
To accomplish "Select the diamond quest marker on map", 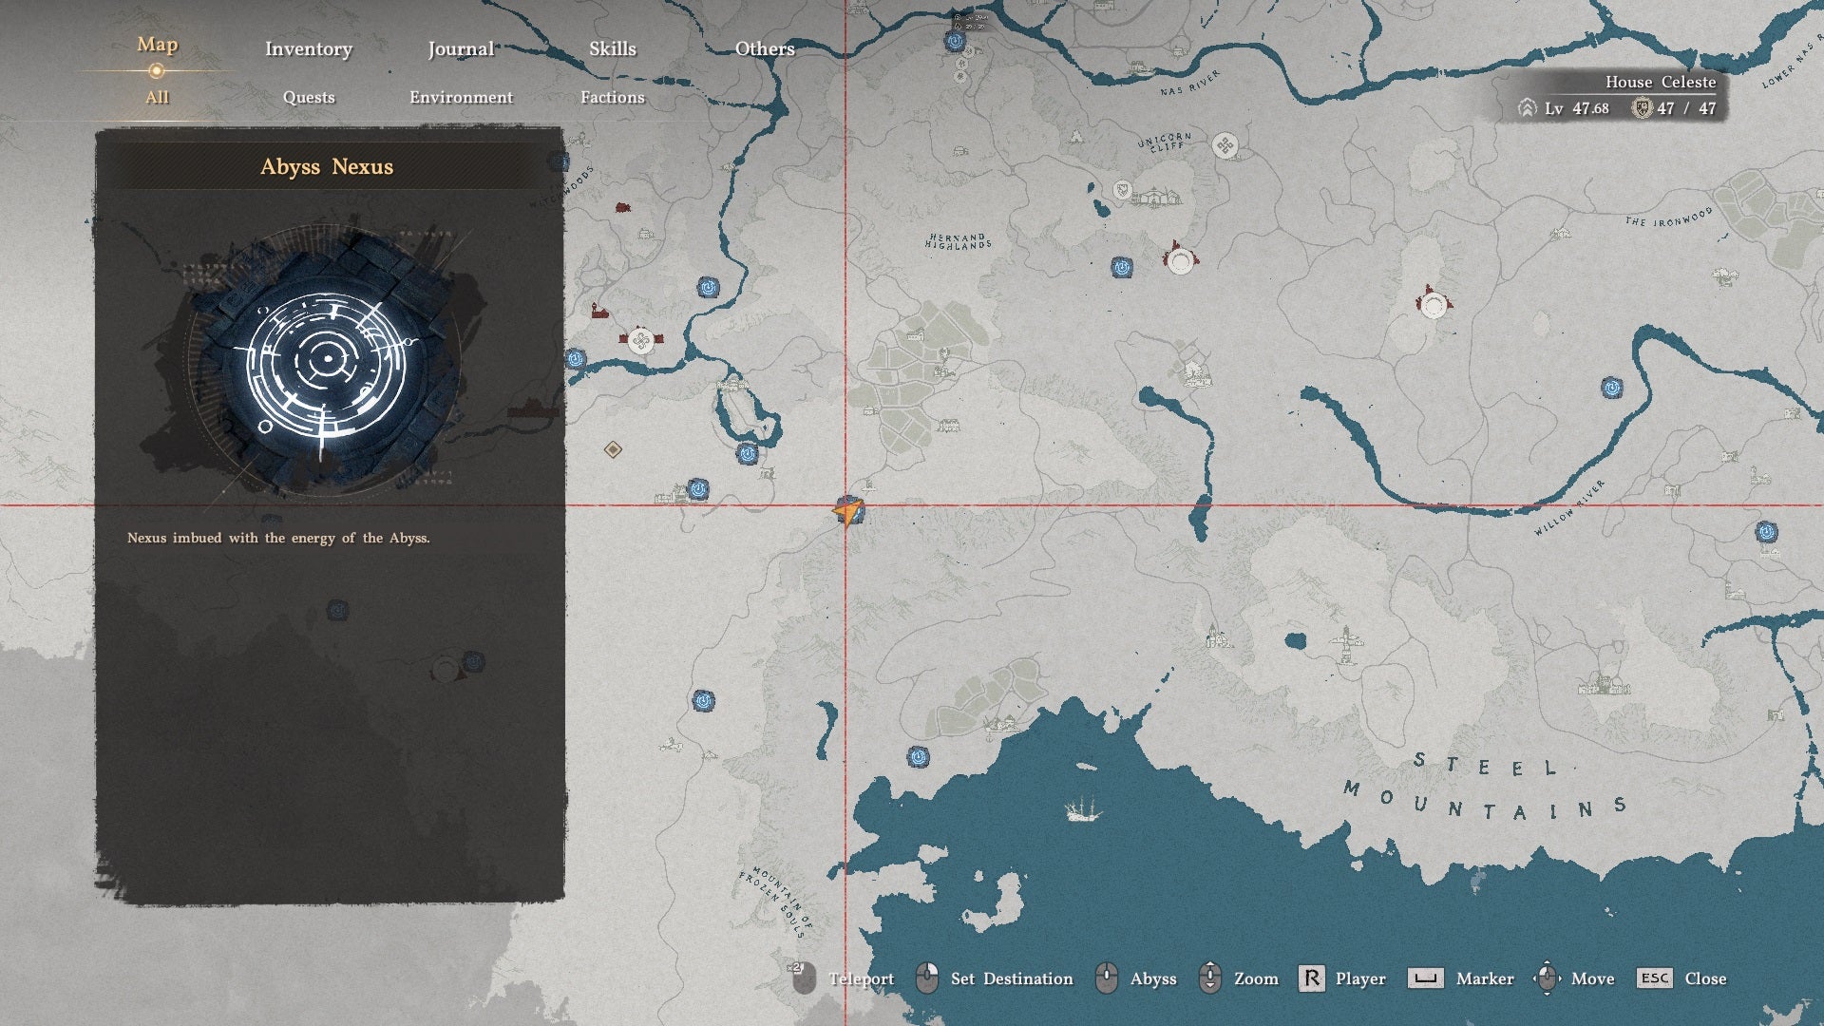I will point(613,449).
